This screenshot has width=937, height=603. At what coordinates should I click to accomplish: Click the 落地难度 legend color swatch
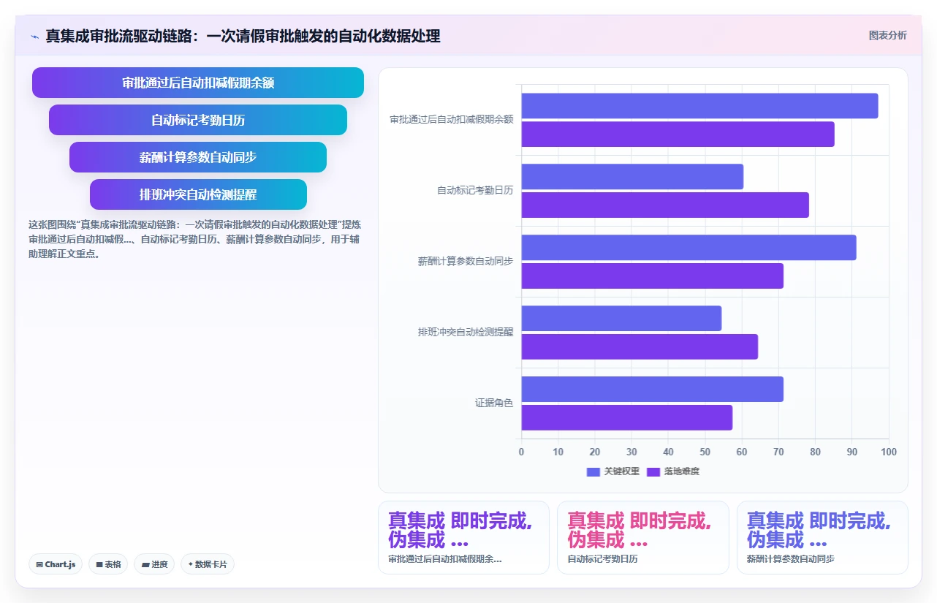click(x=653, y=471)
